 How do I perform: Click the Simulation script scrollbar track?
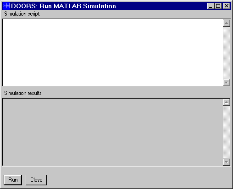(227, 53)
